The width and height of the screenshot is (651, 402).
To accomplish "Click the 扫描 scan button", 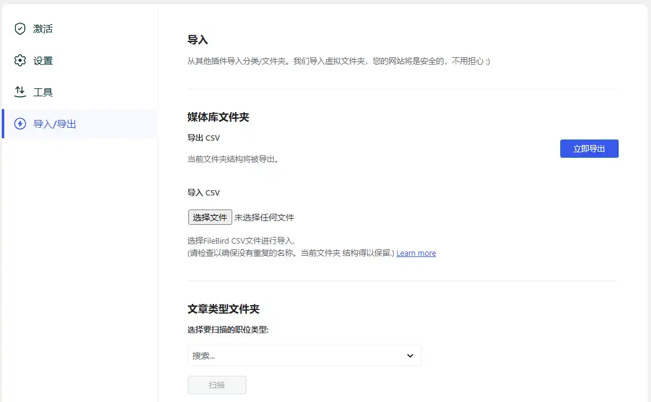I will click(x=216, y=384).
